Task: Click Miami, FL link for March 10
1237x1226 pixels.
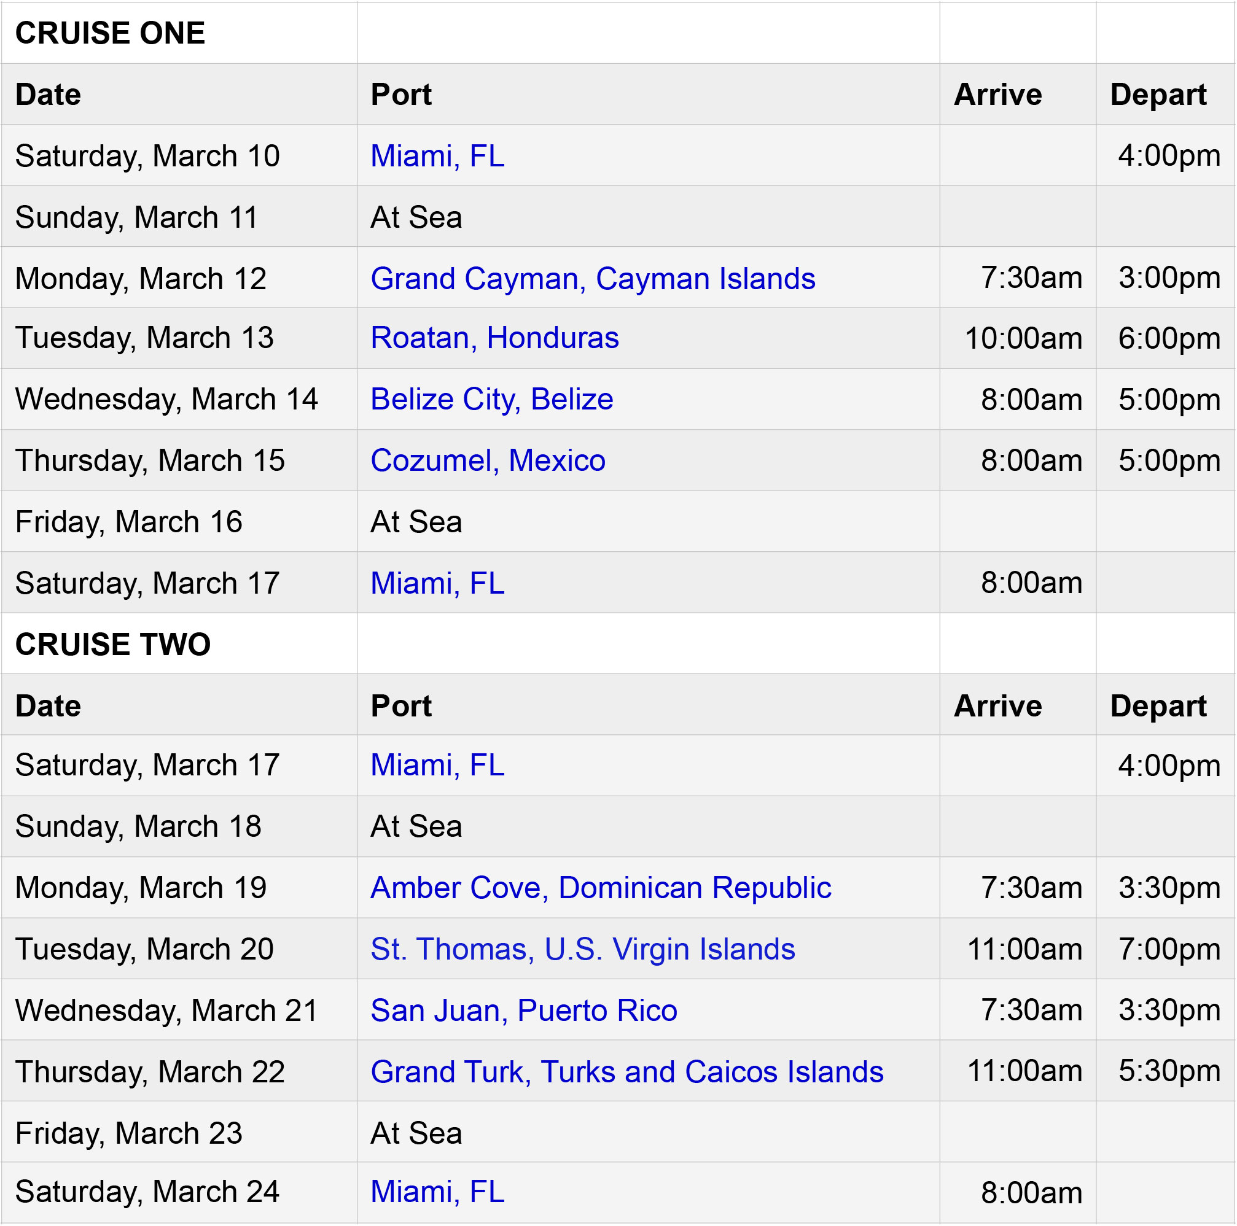Action: point(438,156)
